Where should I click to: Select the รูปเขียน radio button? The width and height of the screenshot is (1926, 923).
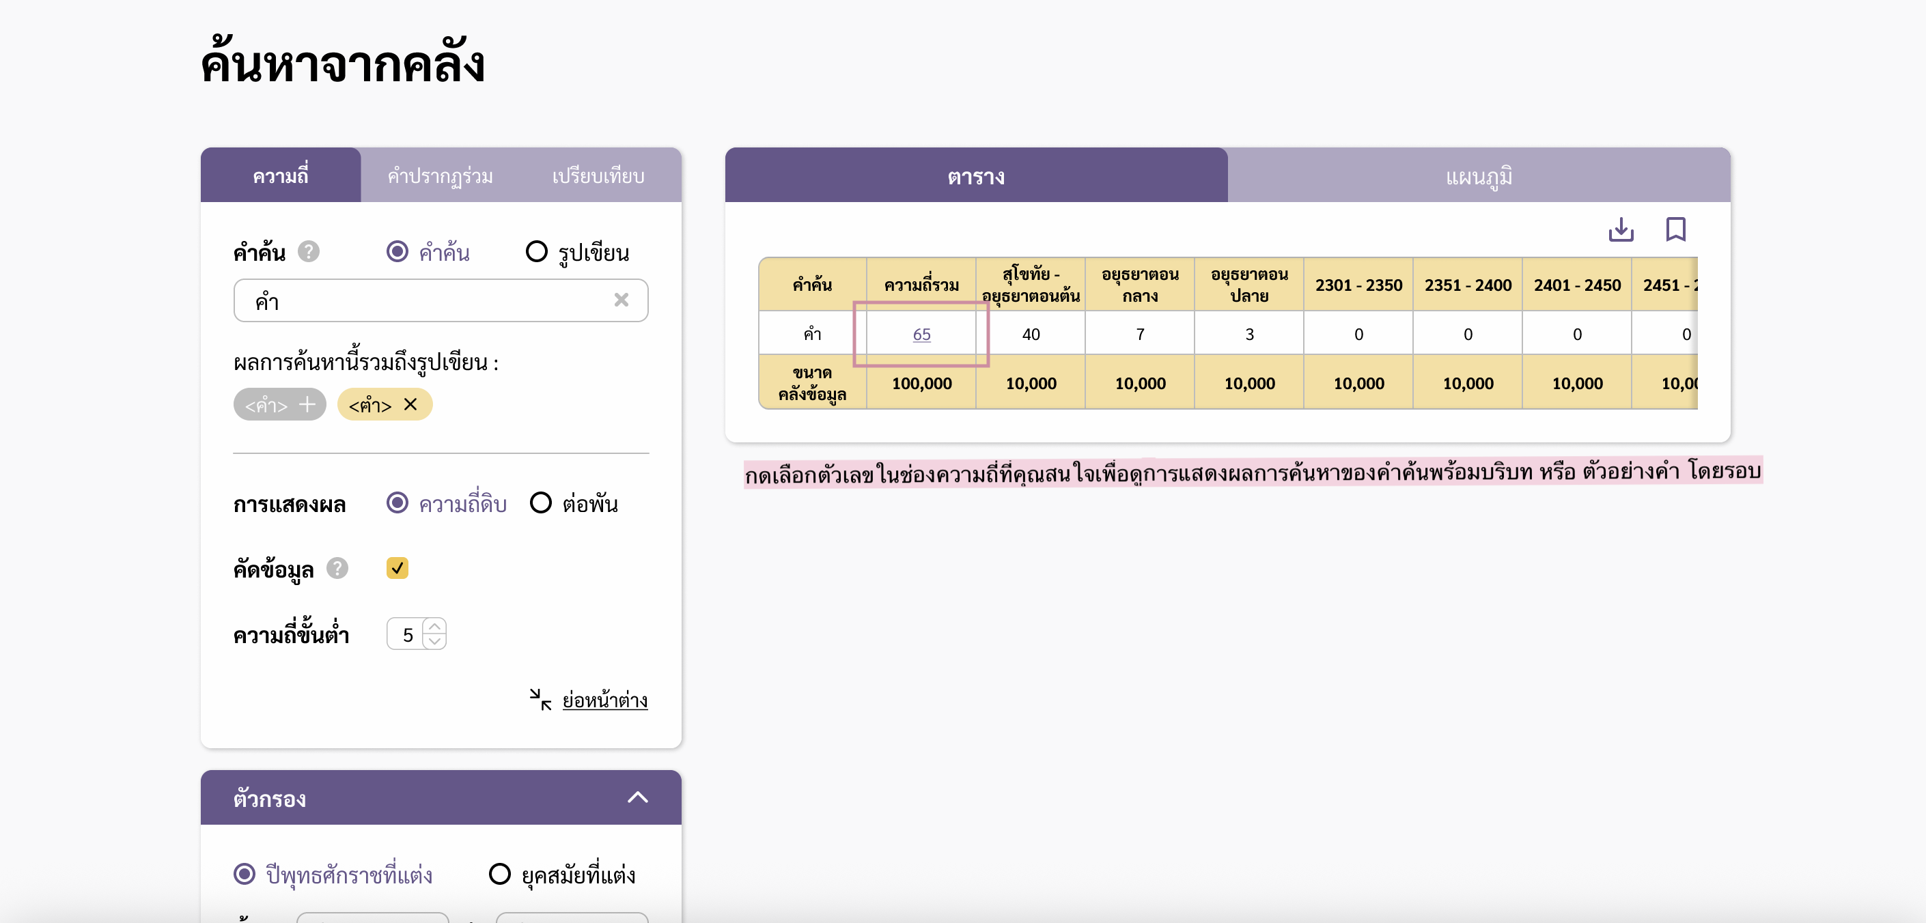click(x=536, y=251)
